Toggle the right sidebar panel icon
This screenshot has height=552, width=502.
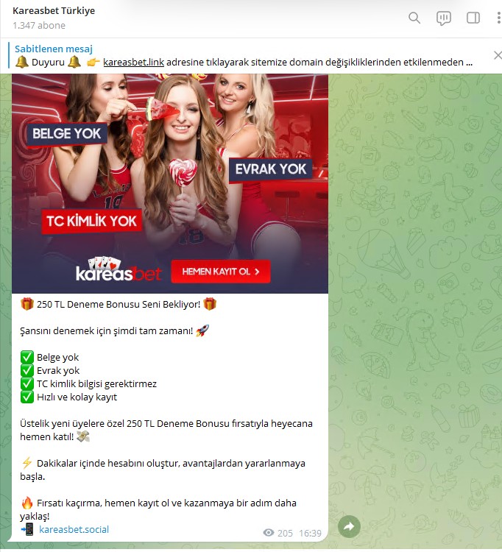point(473,18)
